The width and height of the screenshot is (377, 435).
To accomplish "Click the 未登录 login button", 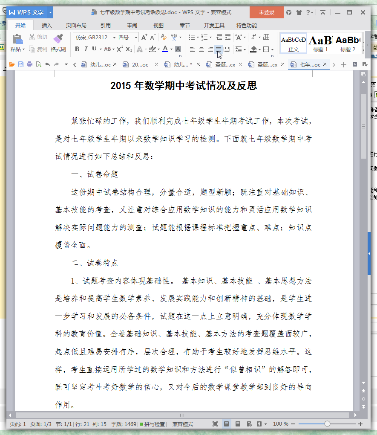I will (x=266, y=13).
